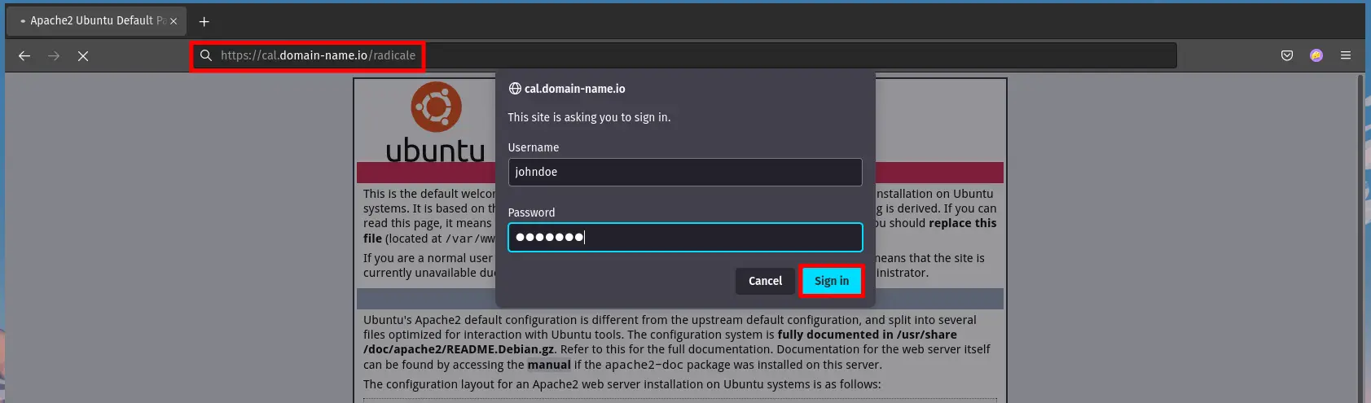Open the hamburger application menu

tap(1346, 55)
